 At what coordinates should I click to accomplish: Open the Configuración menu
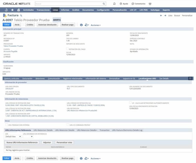pyautogui.click(x=103, y=10)
